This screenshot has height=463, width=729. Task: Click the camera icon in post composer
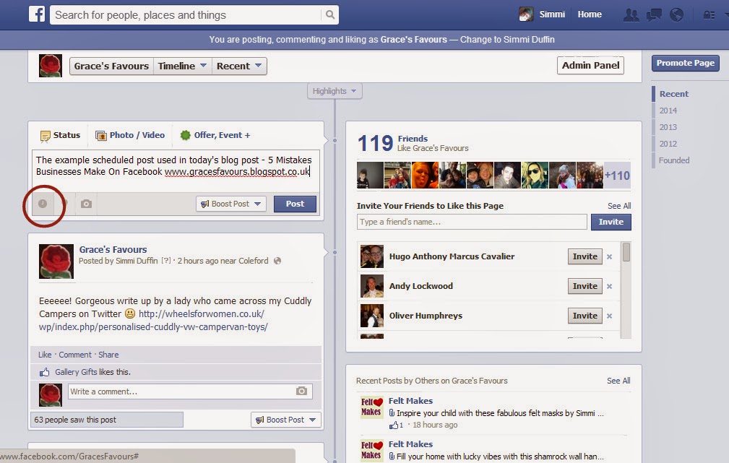tap(86, 204)
